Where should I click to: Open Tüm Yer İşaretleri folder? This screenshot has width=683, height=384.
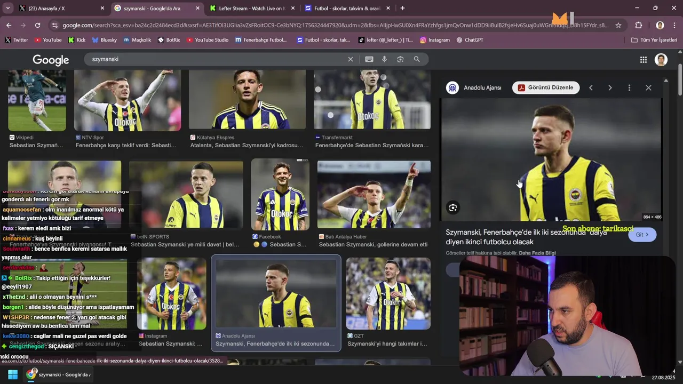[654, 40]
